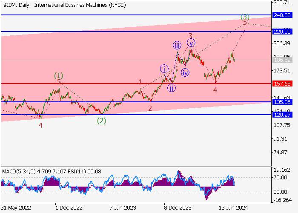
Task: Select the '8 Dec 2023' date label
Action: pyautogui.click(x=178, y=207)
